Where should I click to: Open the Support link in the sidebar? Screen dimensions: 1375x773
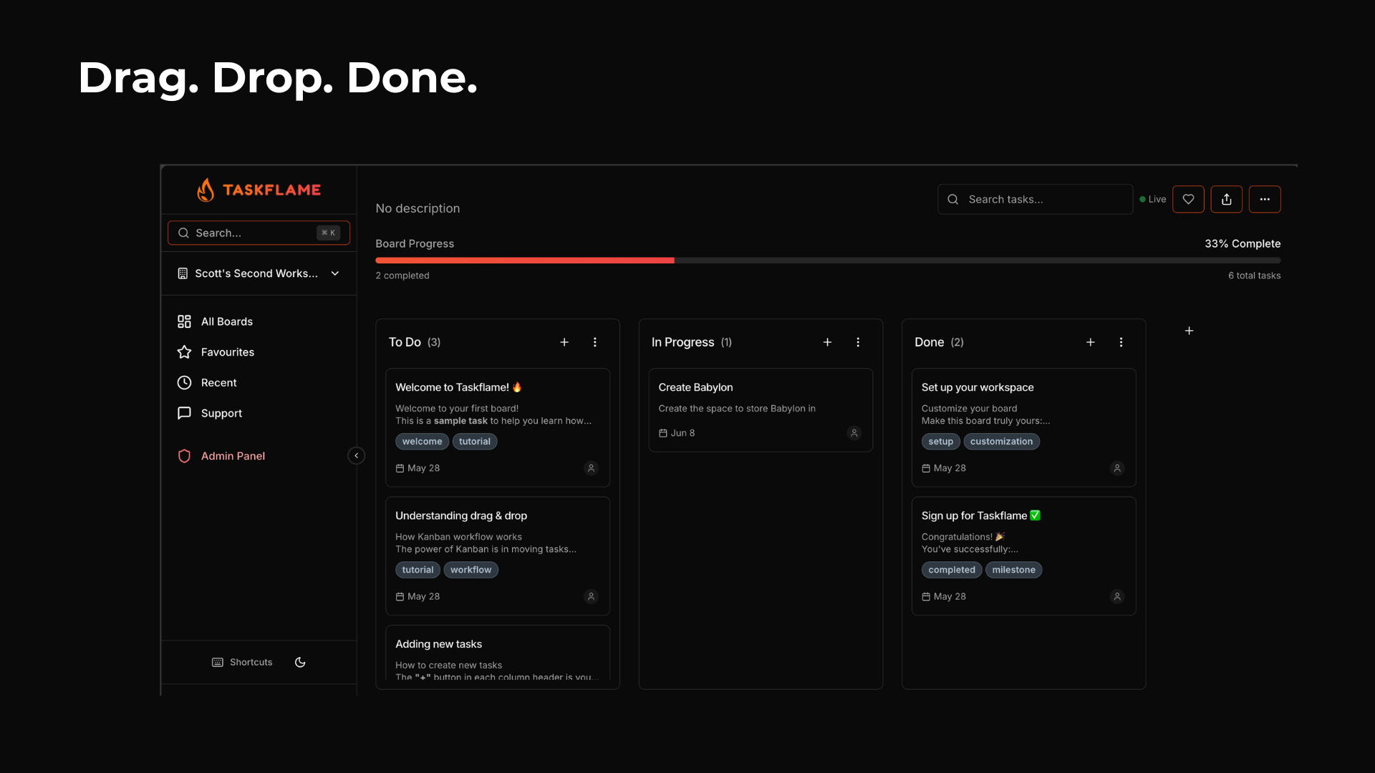[x=221, y=413]
